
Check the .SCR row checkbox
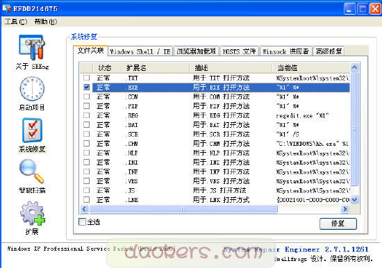coord(87,134)
